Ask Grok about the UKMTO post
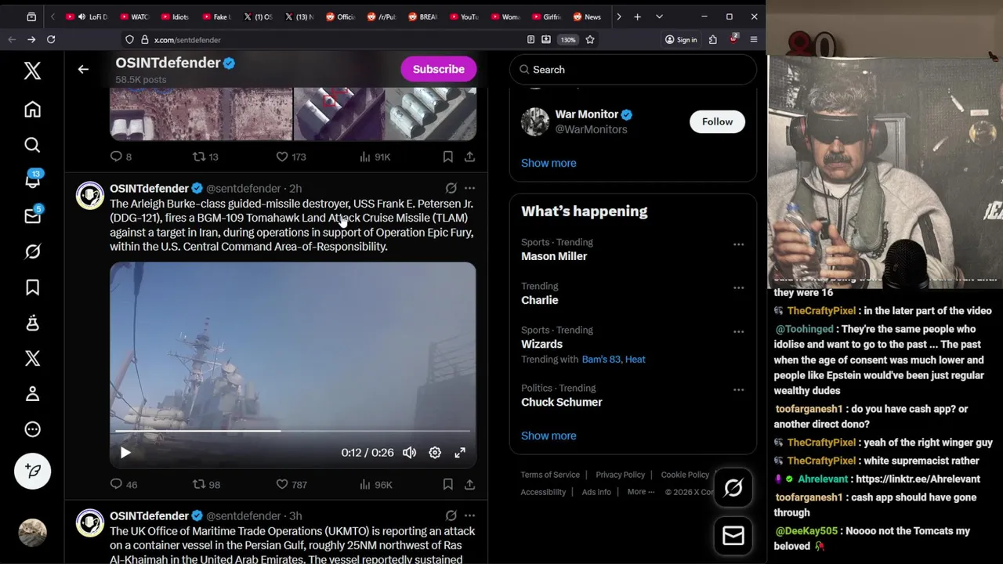Screen dimensions: 1003x564 click(451, 515)
